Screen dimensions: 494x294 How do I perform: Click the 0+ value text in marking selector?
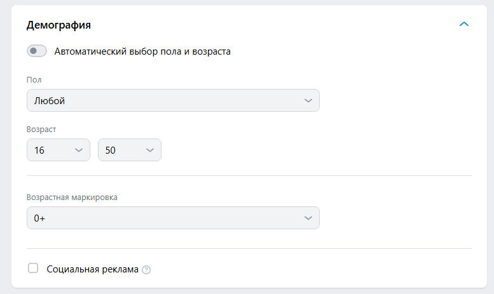click(40, 218)
